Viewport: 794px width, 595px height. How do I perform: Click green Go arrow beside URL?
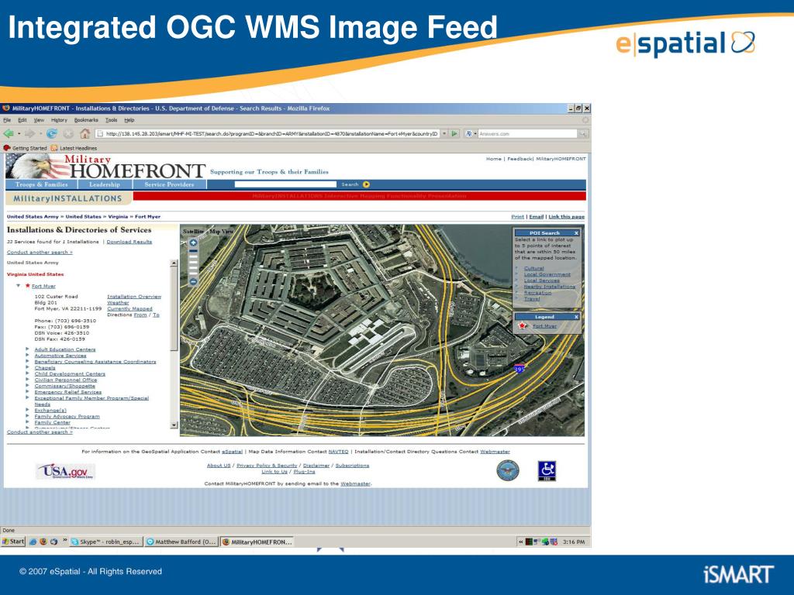(x=454, y=133)
